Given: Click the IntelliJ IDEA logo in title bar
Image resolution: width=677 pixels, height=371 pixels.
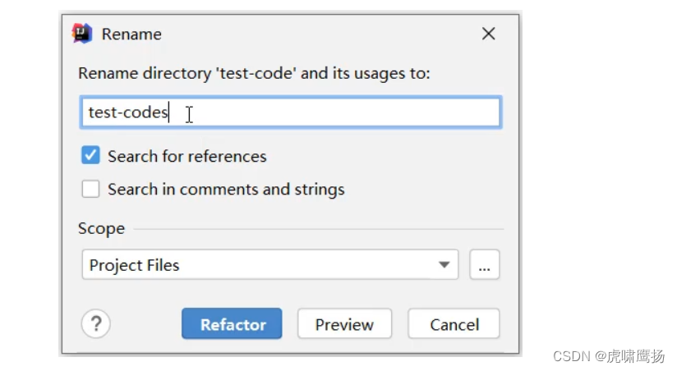Looking at the screenshot, I should tap(82, 34).
